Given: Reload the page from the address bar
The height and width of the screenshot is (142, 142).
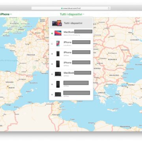Looking at the screenshot, I should (x=109, y=8).
